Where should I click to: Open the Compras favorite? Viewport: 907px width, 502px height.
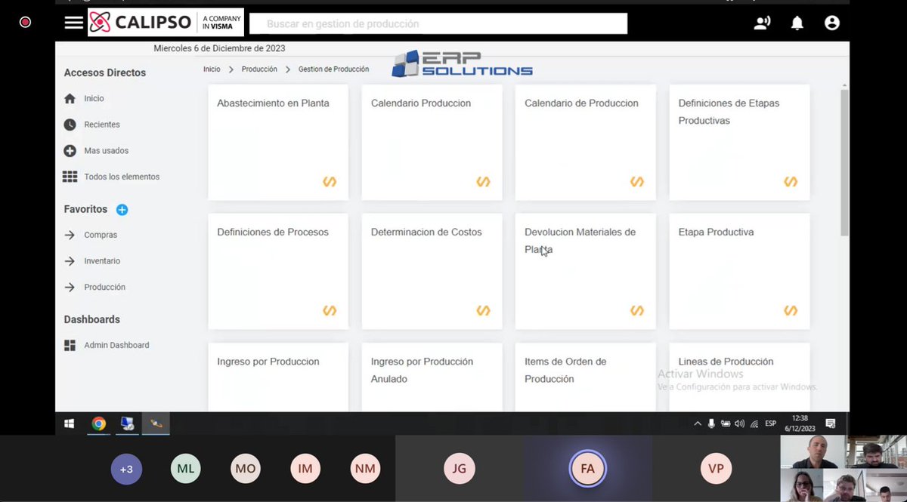coord(101,235)
